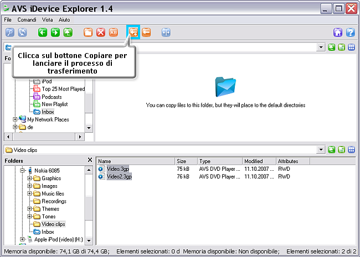This screenshot has height=257, width=360.
Task: Open the help question mark icon
Action: 351,32
